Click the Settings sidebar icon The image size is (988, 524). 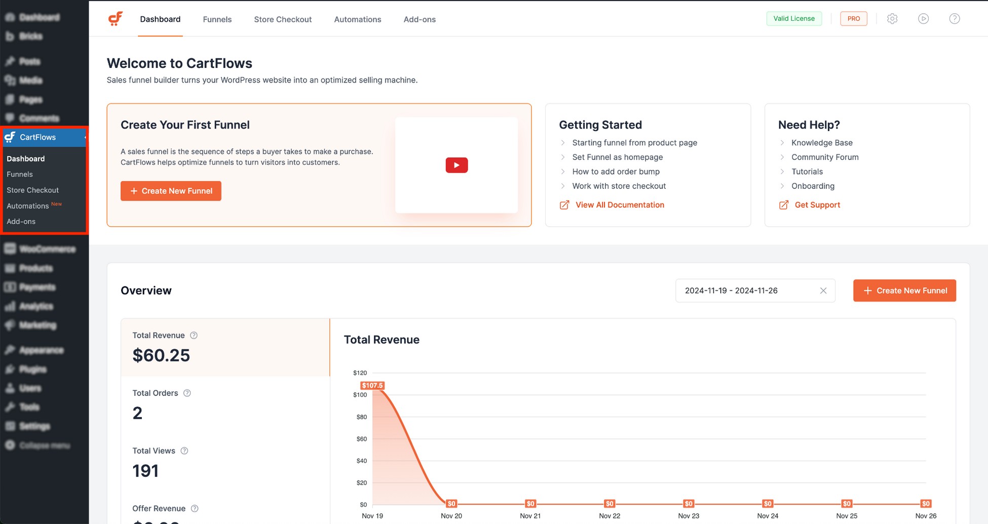click(10, 426)
